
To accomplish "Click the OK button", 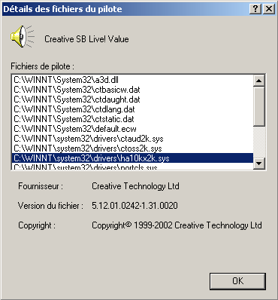I will (x=237, y=281).
